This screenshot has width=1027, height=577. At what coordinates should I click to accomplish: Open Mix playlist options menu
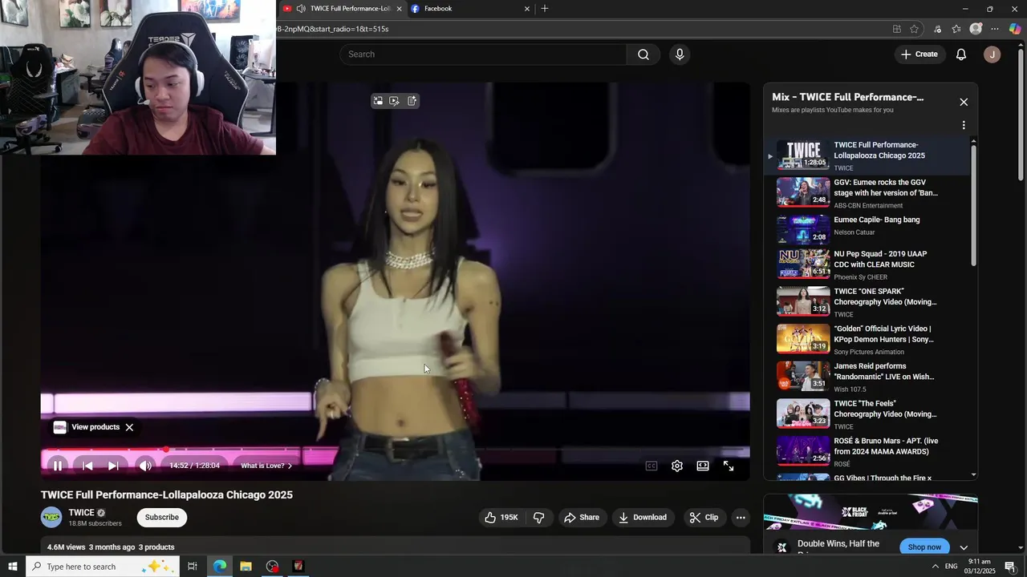pyautogui.click(x=964, y=125)
